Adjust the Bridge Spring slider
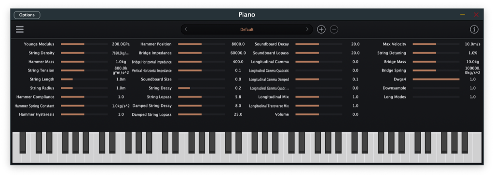The height and width of the screenshot is (177, 494). (436, 70)
